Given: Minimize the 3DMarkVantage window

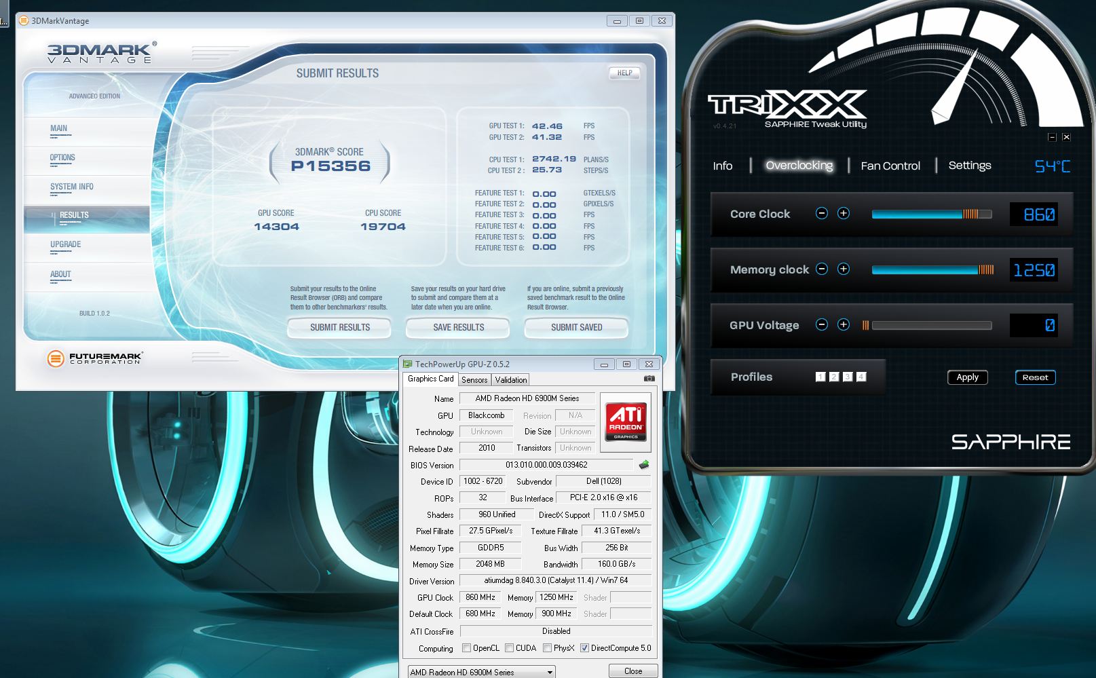Looking at the screenshot, I should [x=617, y=21].
